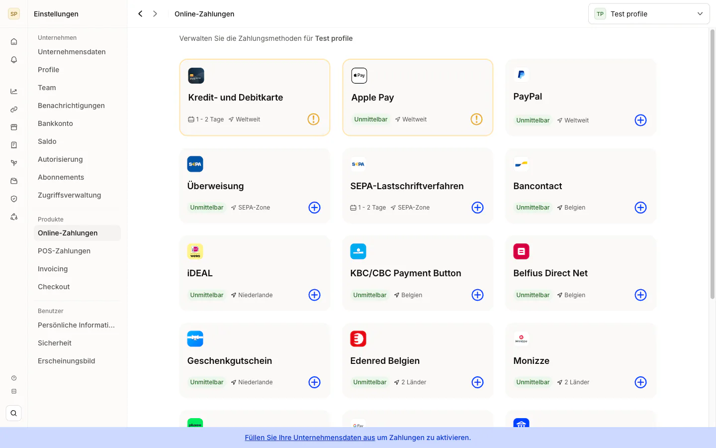This screenshot has height=448, width=716.
Task: Activate PayPal with plus button
Action: click(640, 120)
